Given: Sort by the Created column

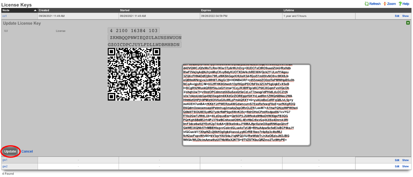Looking at the screenshot, I should 78,10.
